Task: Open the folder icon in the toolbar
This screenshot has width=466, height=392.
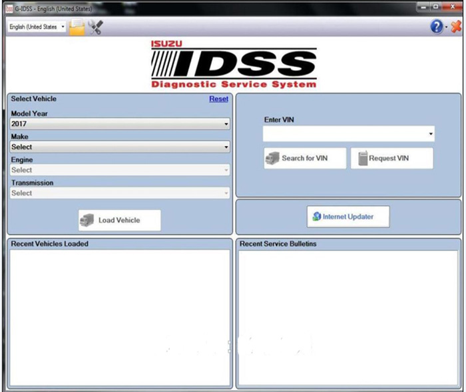Action: pos(77,27)
